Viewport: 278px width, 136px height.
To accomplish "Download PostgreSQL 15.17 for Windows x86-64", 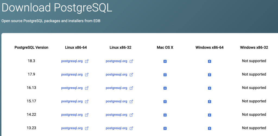I will tap(209, 101).
